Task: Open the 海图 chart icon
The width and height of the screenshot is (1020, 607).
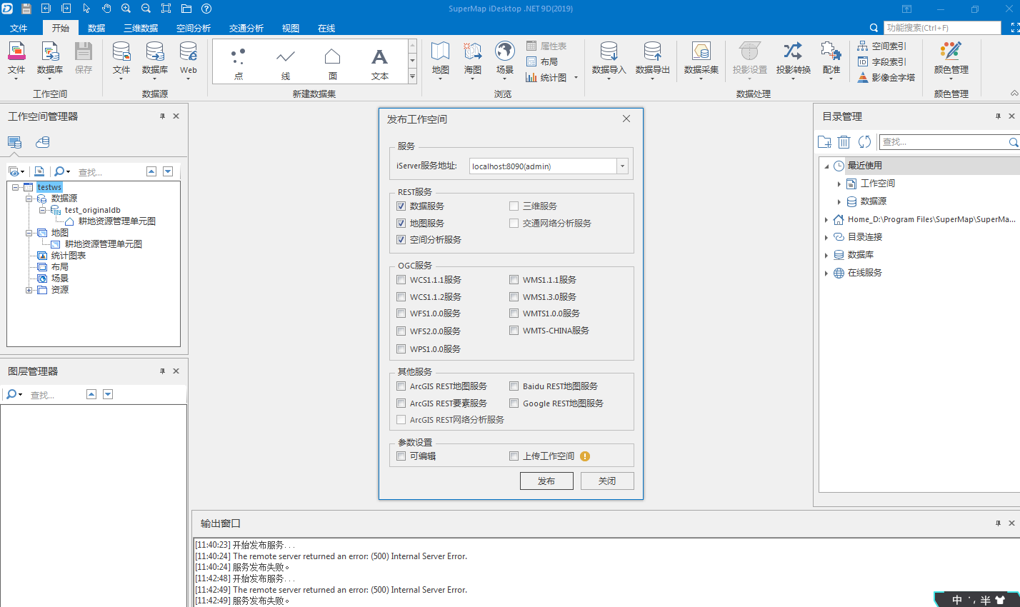Action: tap(473, 59)
